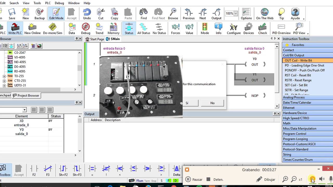This screenshot has height=187, width=333.
Task: Launch the Do-more/Sim simulator
Action: [53, 29]
